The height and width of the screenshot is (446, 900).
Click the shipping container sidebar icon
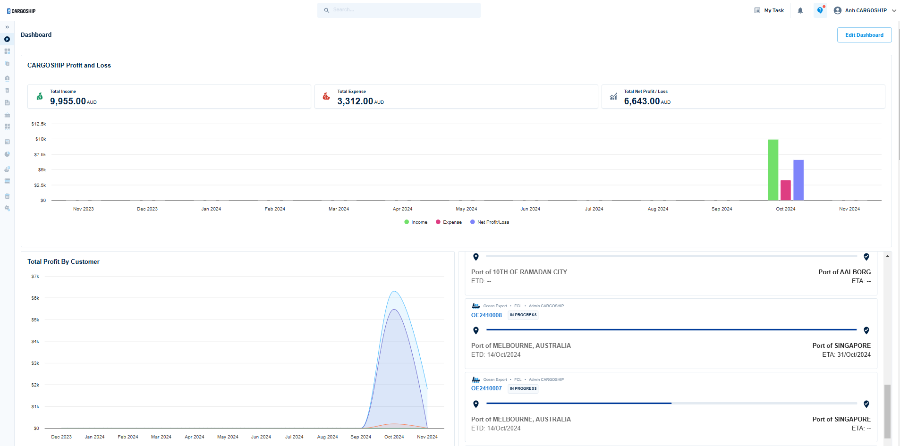tap(7, 115)
